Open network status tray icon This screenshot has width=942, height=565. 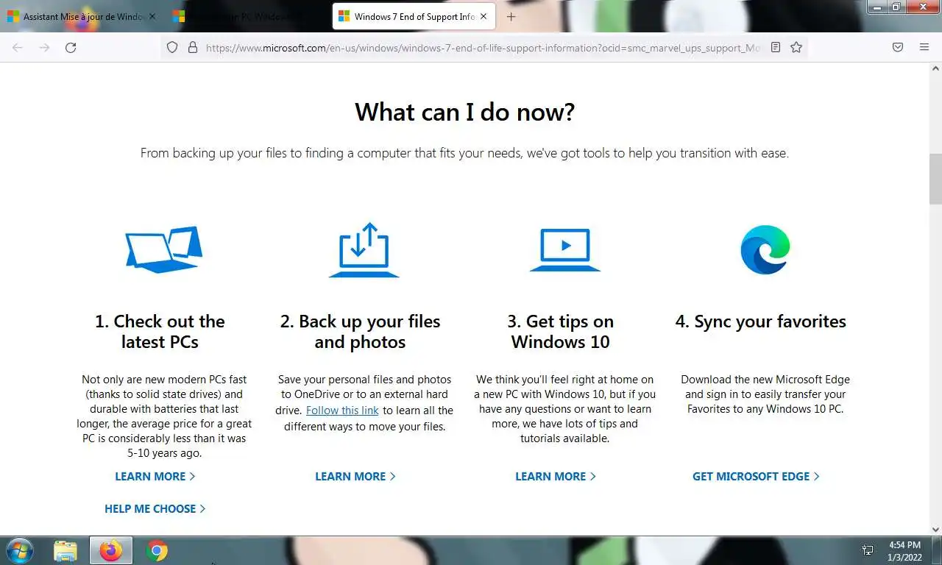868,550
